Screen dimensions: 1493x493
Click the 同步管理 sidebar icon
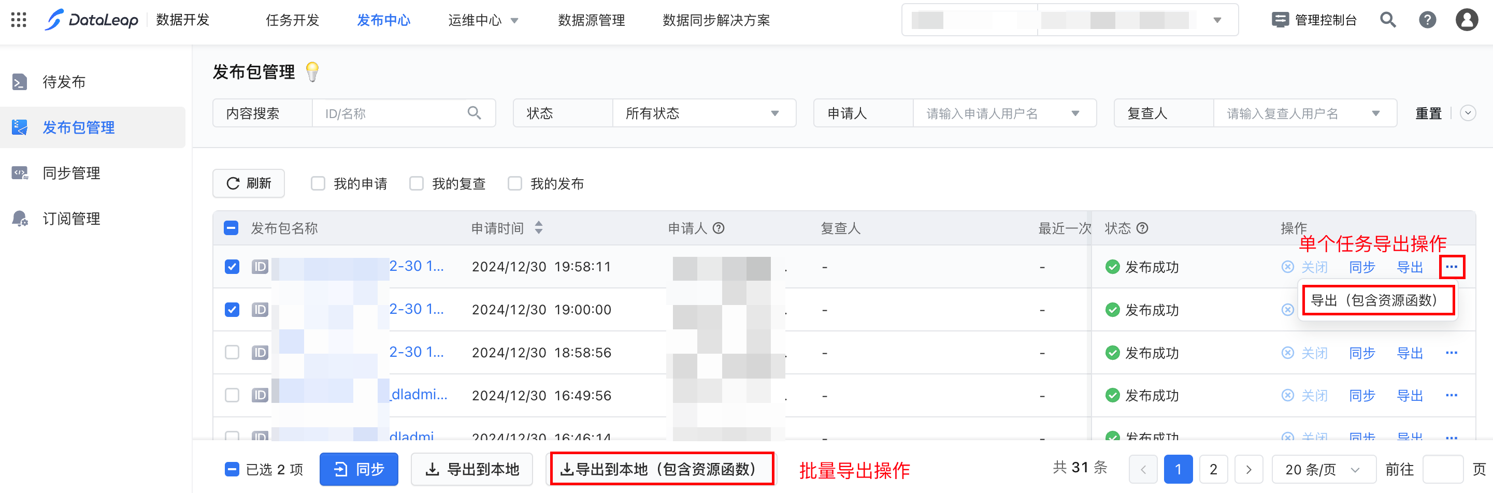[x=20, y=172]
